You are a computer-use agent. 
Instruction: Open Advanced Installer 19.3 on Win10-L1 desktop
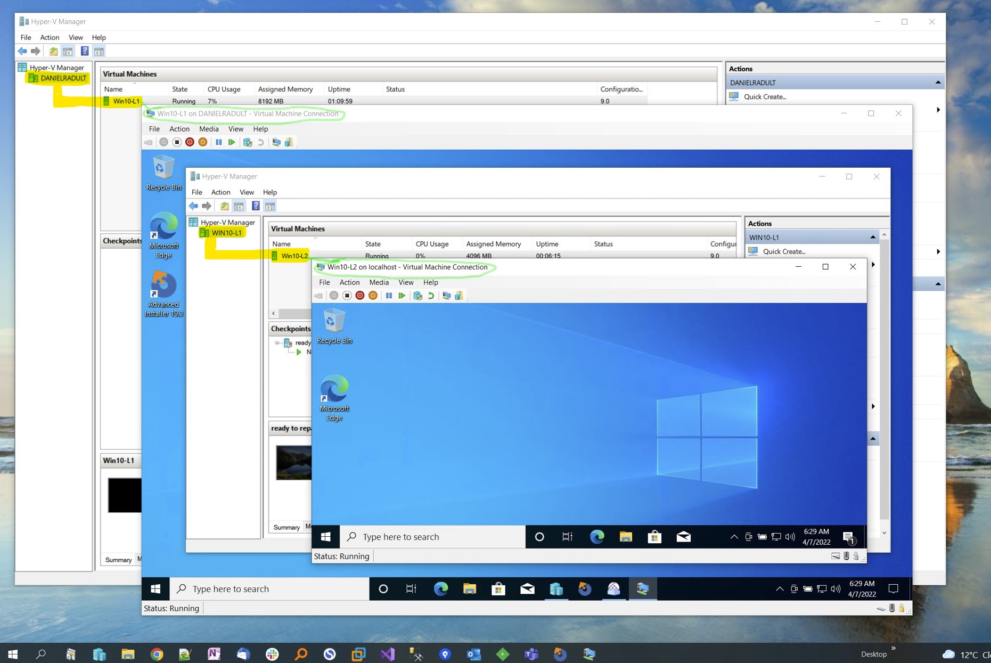[163, 293]
